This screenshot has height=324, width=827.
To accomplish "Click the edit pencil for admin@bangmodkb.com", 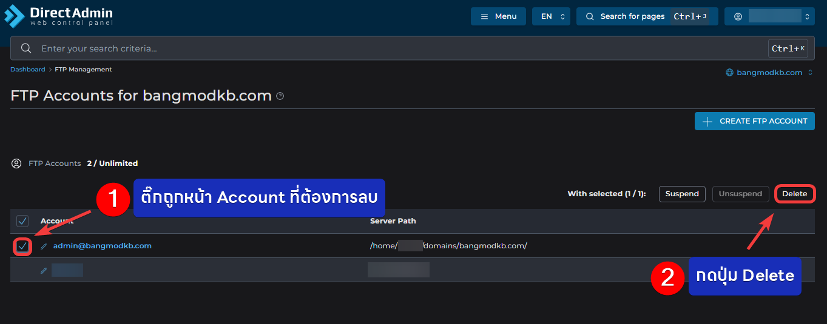I will click(x=44, y=246).
